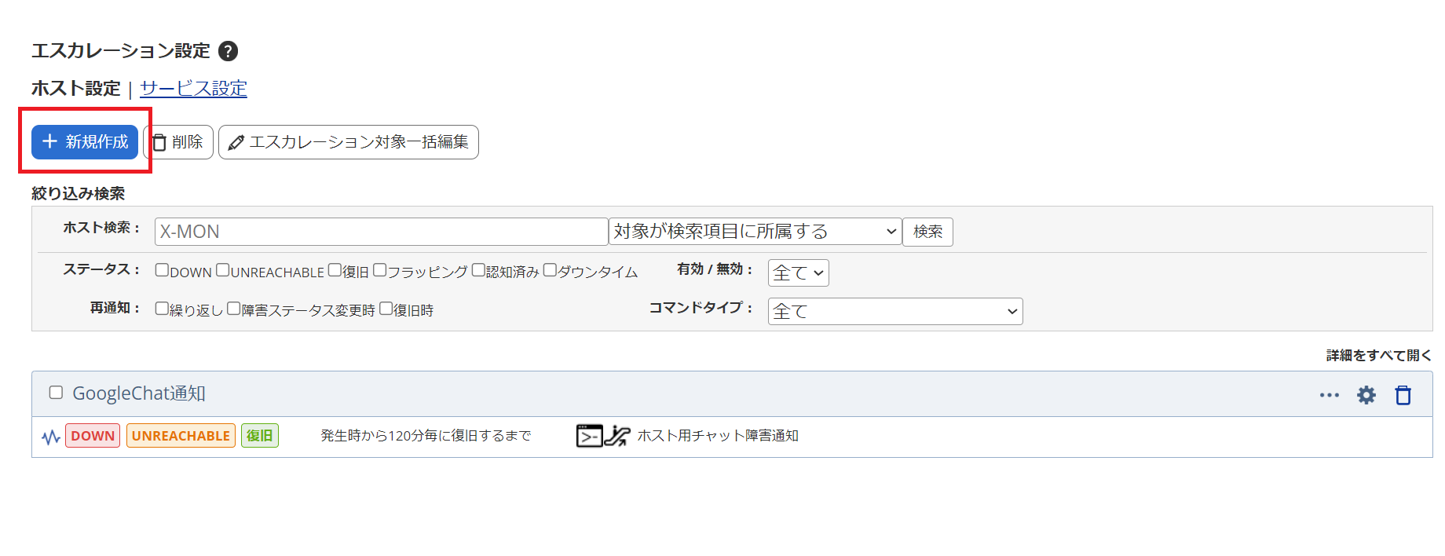Screen dimensions: 1445x556
Task: Expand all details via 詳細をすべて開く
Action: 1378,356
